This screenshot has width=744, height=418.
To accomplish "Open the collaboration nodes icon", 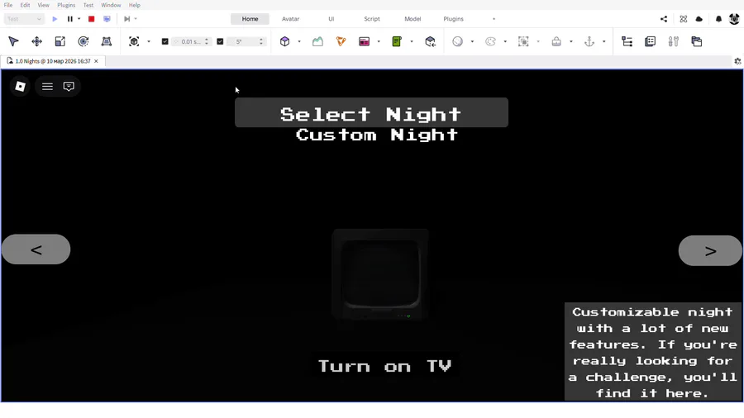I will (x=684, y=19).
